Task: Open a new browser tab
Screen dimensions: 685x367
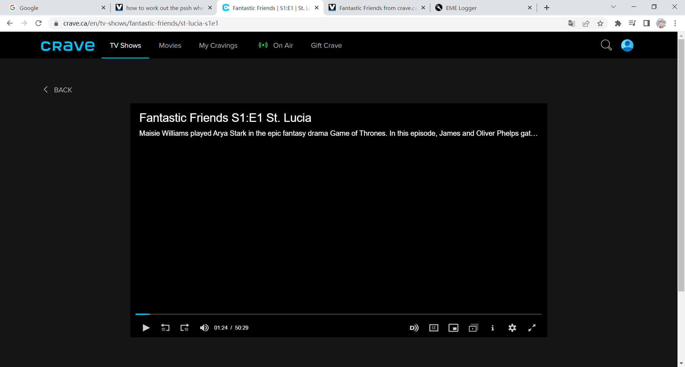Action: 547,7
